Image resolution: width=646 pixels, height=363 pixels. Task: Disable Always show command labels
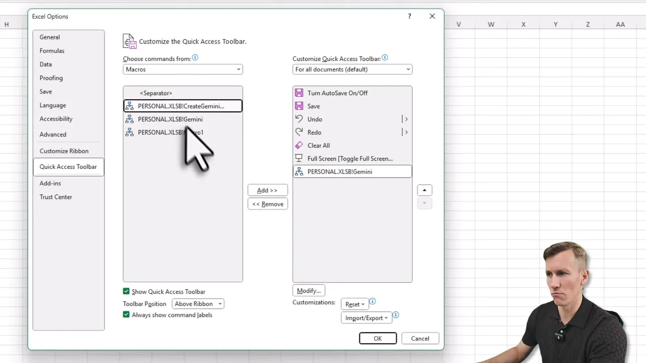click(126, 315)
